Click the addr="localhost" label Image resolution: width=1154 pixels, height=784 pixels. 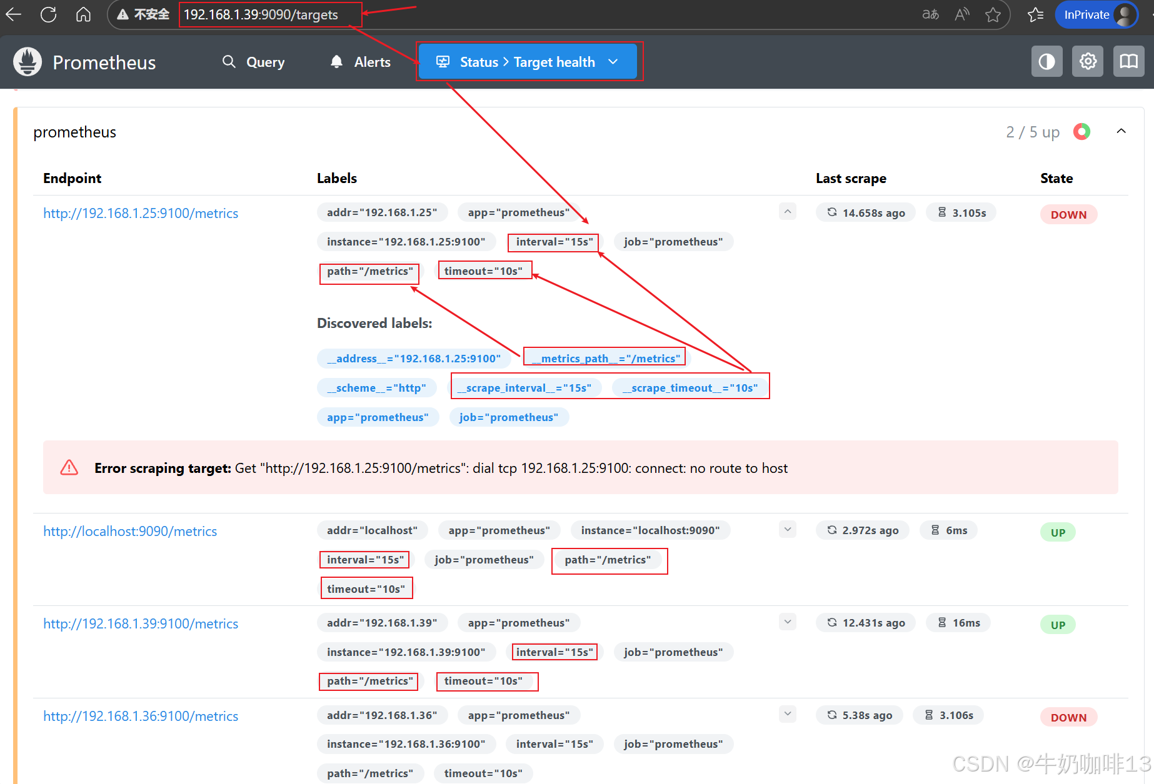click(x=372, y=530)
